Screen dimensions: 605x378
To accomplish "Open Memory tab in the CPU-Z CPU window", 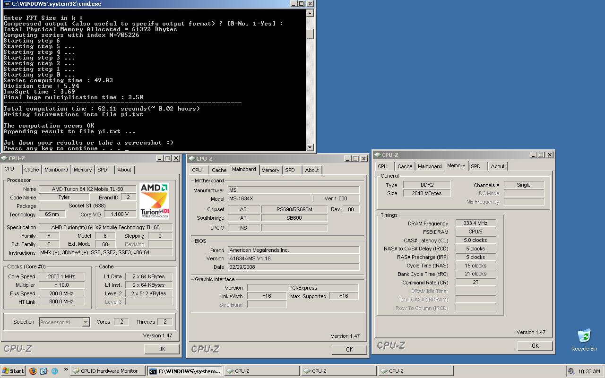I will pos(83,170).
